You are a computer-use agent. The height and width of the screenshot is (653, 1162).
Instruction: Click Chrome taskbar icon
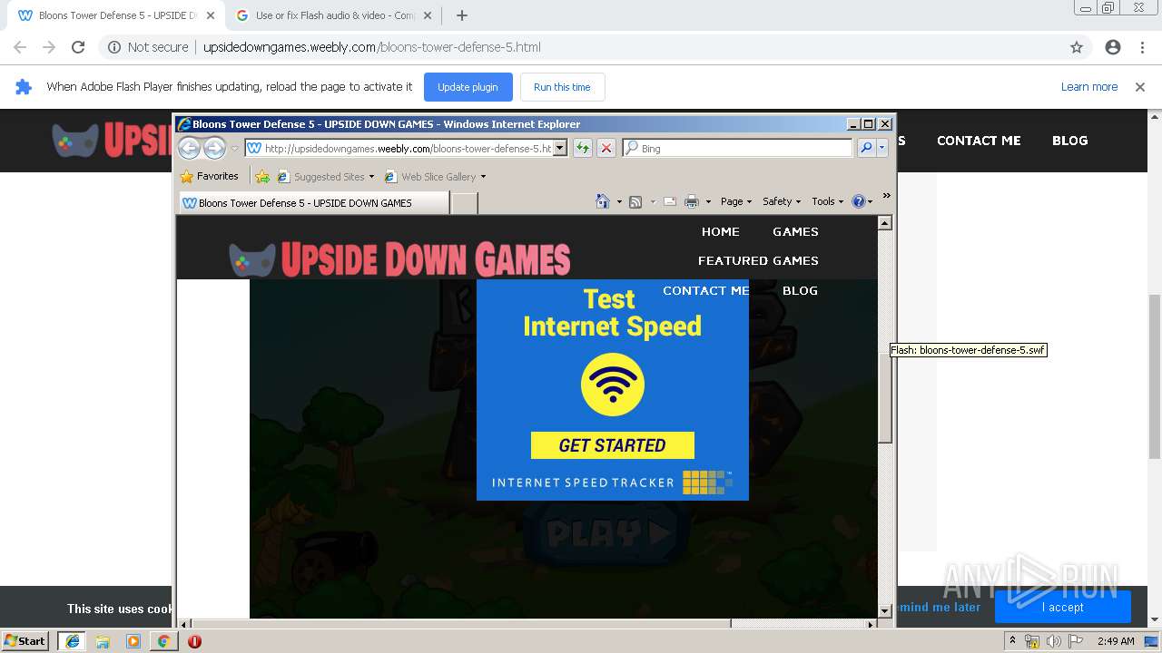pyautogui.click(x=163, y=641)
